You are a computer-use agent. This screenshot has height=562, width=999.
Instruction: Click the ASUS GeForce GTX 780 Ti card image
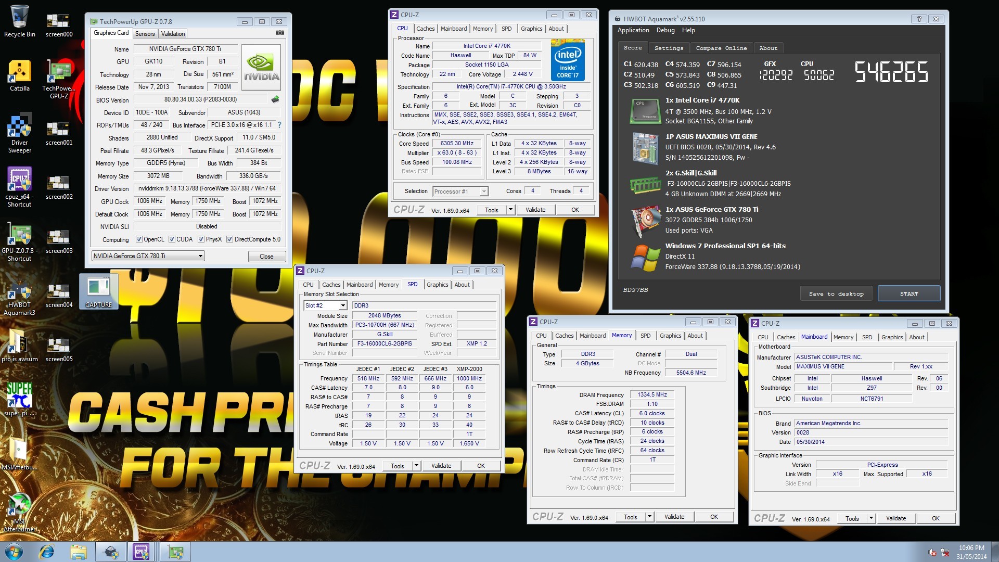pos(645,222)
